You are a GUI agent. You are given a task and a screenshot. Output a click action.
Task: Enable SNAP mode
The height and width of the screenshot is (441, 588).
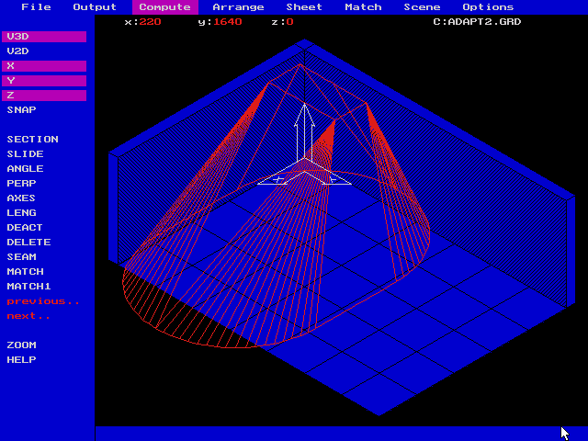click(x=21, y=110)
